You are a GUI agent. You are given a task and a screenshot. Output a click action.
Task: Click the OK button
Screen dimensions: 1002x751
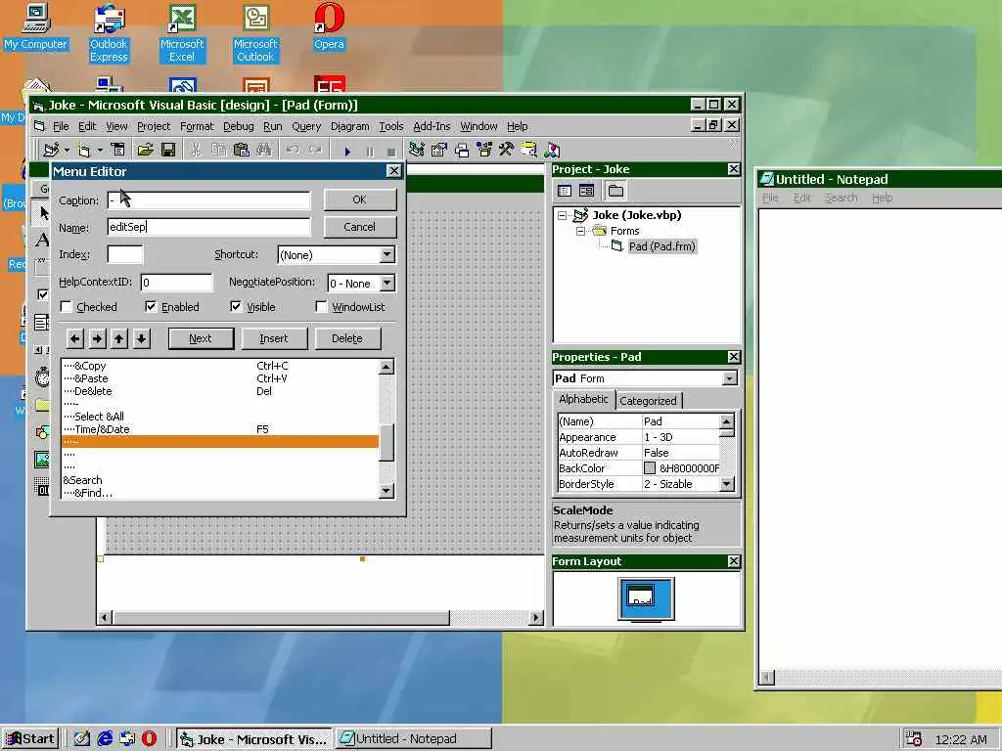coord(360,199)
